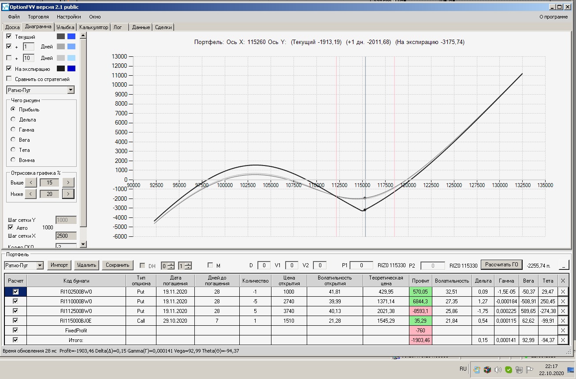Click the Шаг сетки X input field
576x379 pixels.
pyautogui.click(x=66, y=236)
